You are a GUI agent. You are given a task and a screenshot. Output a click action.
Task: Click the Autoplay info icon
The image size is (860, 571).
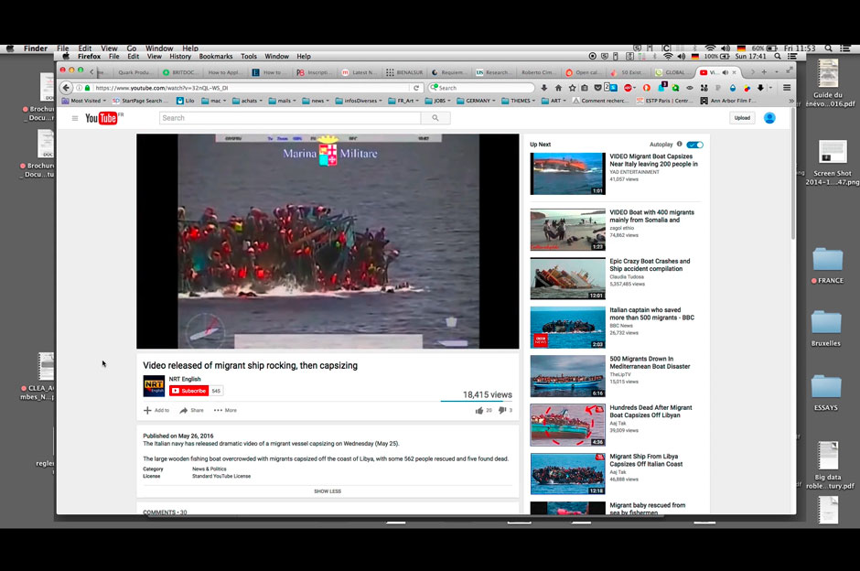point(679,145)
